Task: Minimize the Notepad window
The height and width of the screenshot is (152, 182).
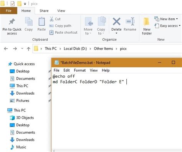Action: click(159, 62)
